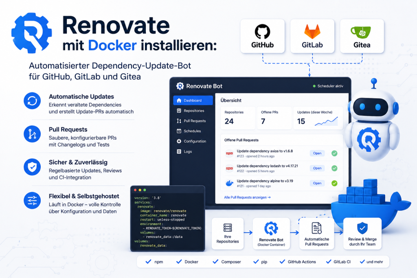Screen dimensions: 417x278
Task: Click the green Scheduler aktiv status dot
Action: pos(314,86)
